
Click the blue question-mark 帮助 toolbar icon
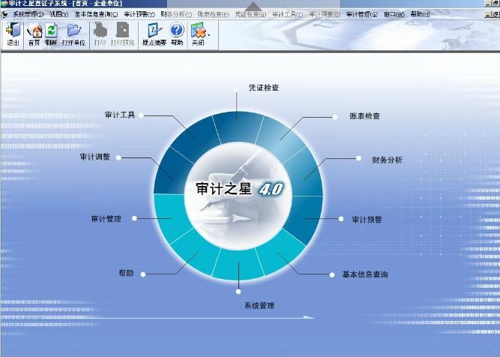point(176,34)
